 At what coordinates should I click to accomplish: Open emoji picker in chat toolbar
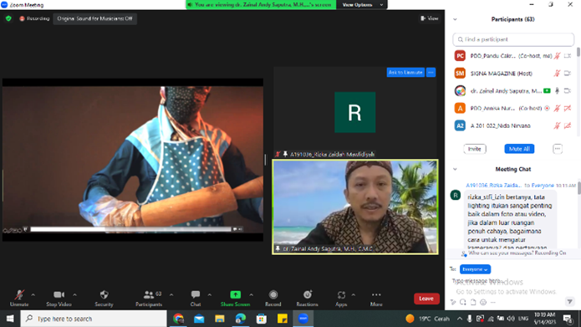(483, 302)
